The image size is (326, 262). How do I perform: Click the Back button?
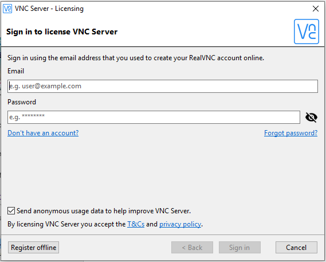click(x=192, y=248)
